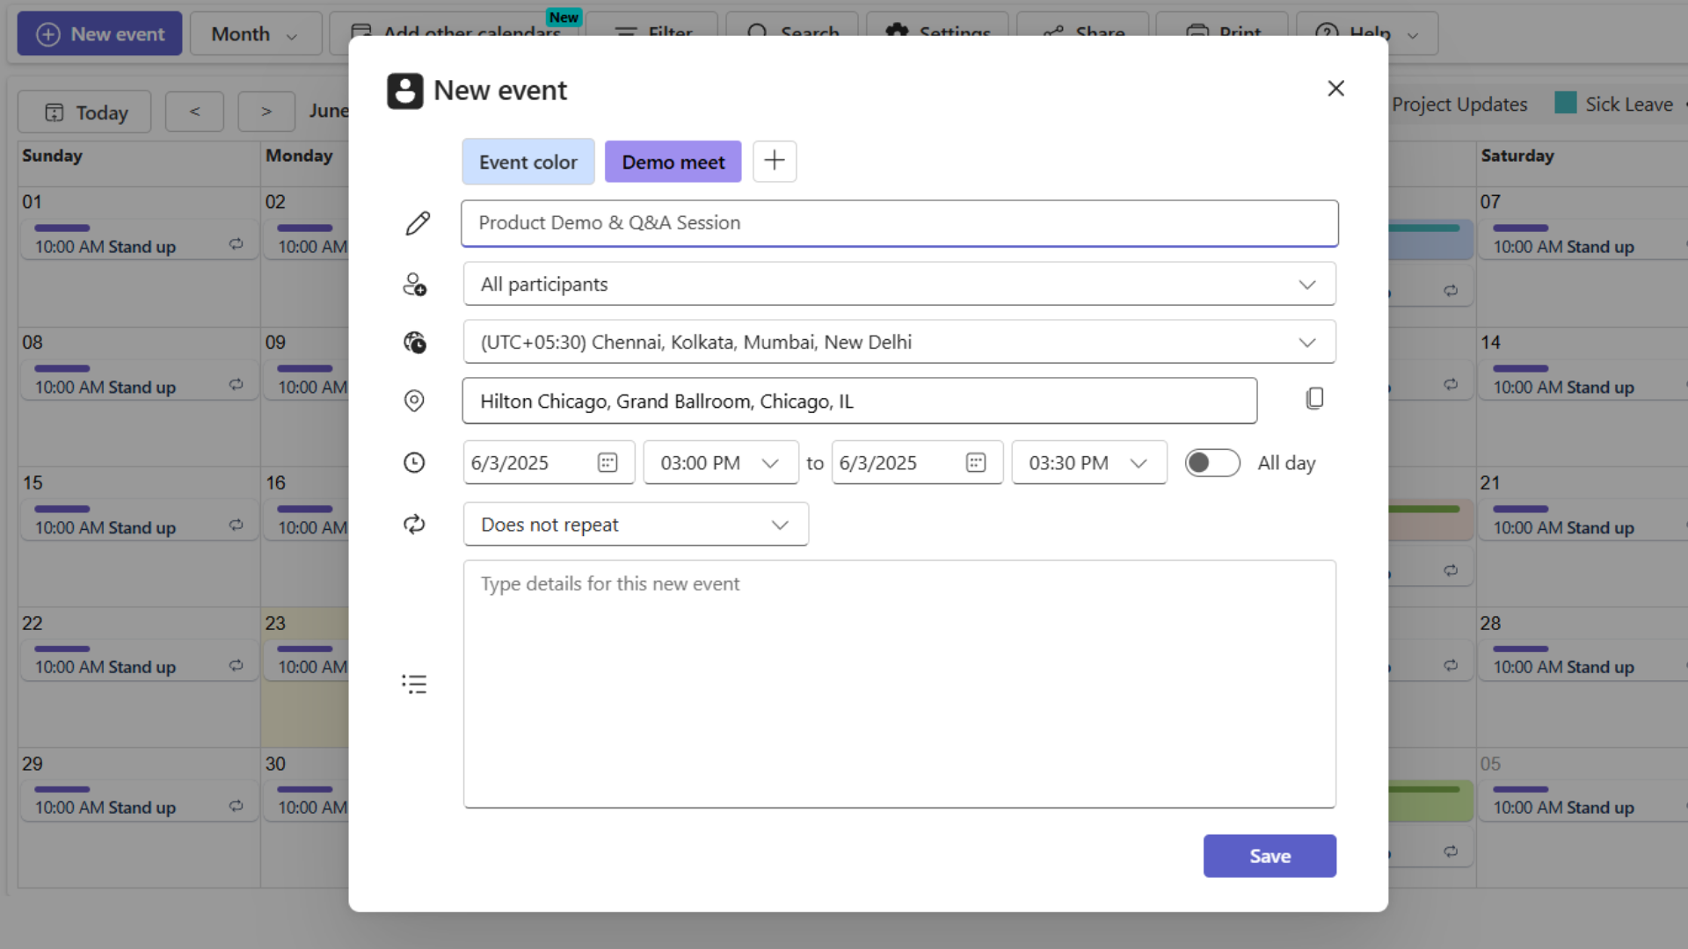The width and height of the screenshot is (1688, 949).
Task: Click recurring icon on Sunday 08 Stand up
Action: (x=236, y=385)
